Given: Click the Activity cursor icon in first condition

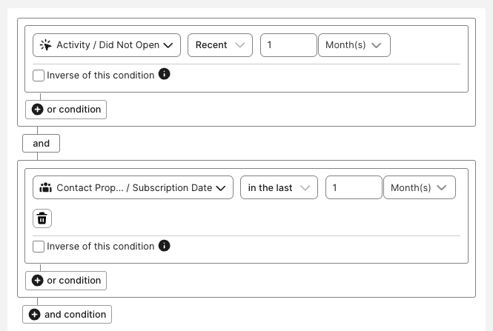Looking at the screenshot, I should [x=46, y=45].
